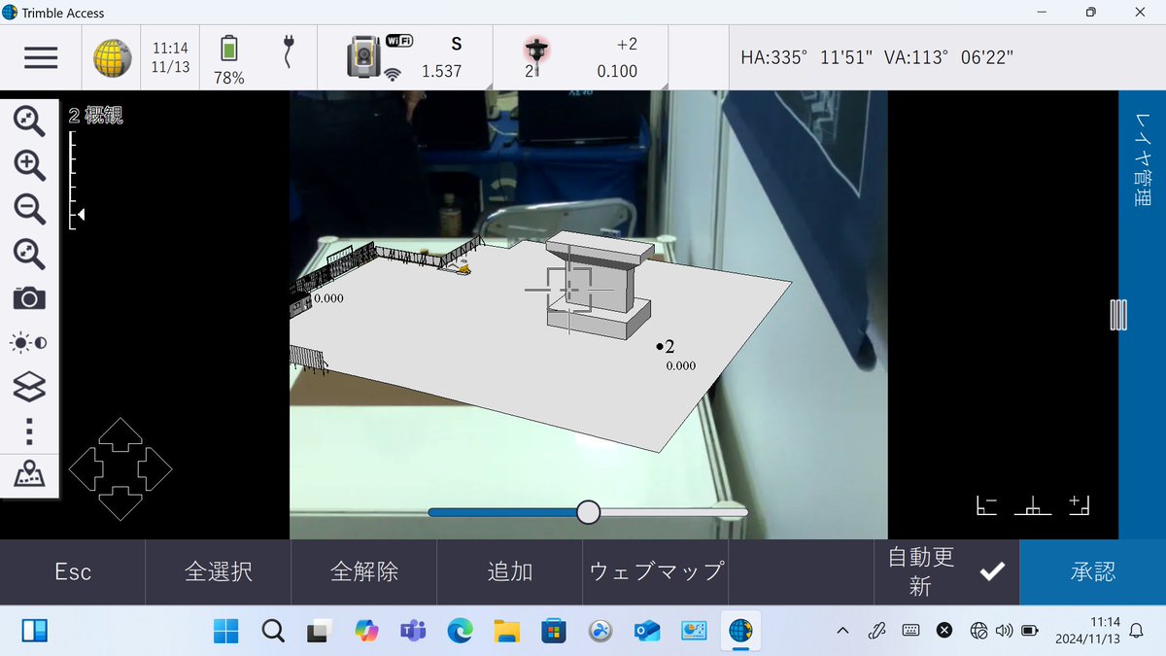
Task: Turn instrument up with up arrow
Action: pos(120,434)
